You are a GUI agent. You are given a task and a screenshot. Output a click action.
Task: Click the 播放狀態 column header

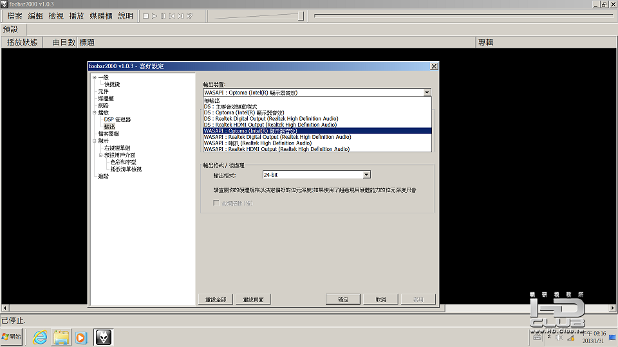[x=22, y=42]
